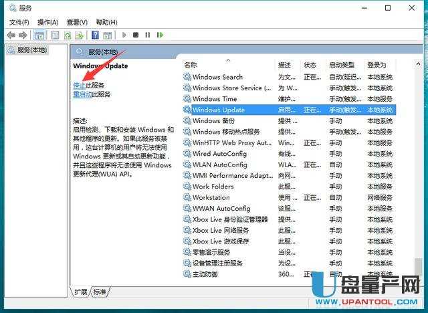The width and height of the screenshot is (428, 313).
Task: Open the 文件(F) menu
Action: [19, 22]
